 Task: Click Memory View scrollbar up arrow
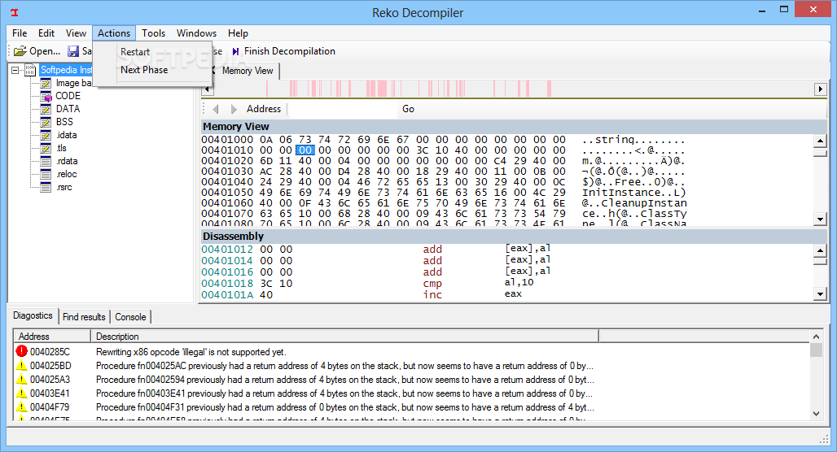click(x=820, y=141)
